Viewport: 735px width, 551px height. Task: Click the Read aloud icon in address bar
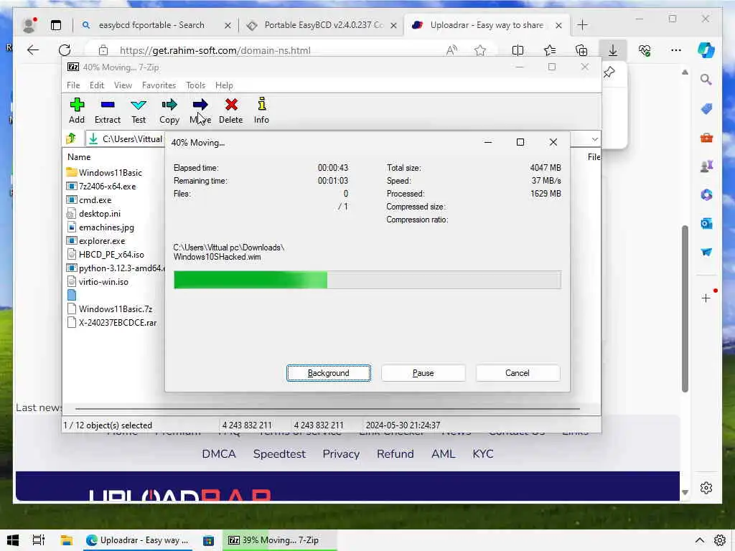[x=451, y=50]
